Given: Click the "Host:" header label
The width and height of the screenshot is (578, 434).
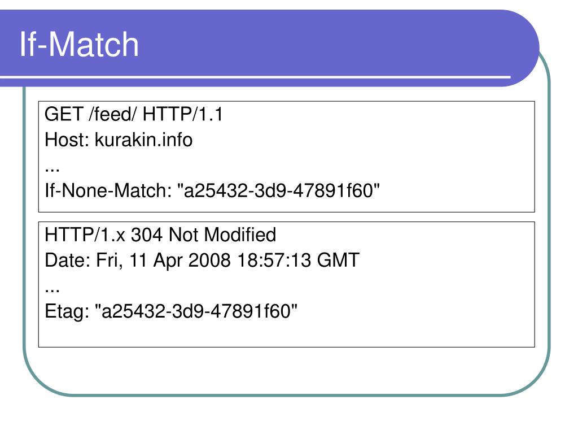Looking at the screenshot, I should tap(67, 140).
